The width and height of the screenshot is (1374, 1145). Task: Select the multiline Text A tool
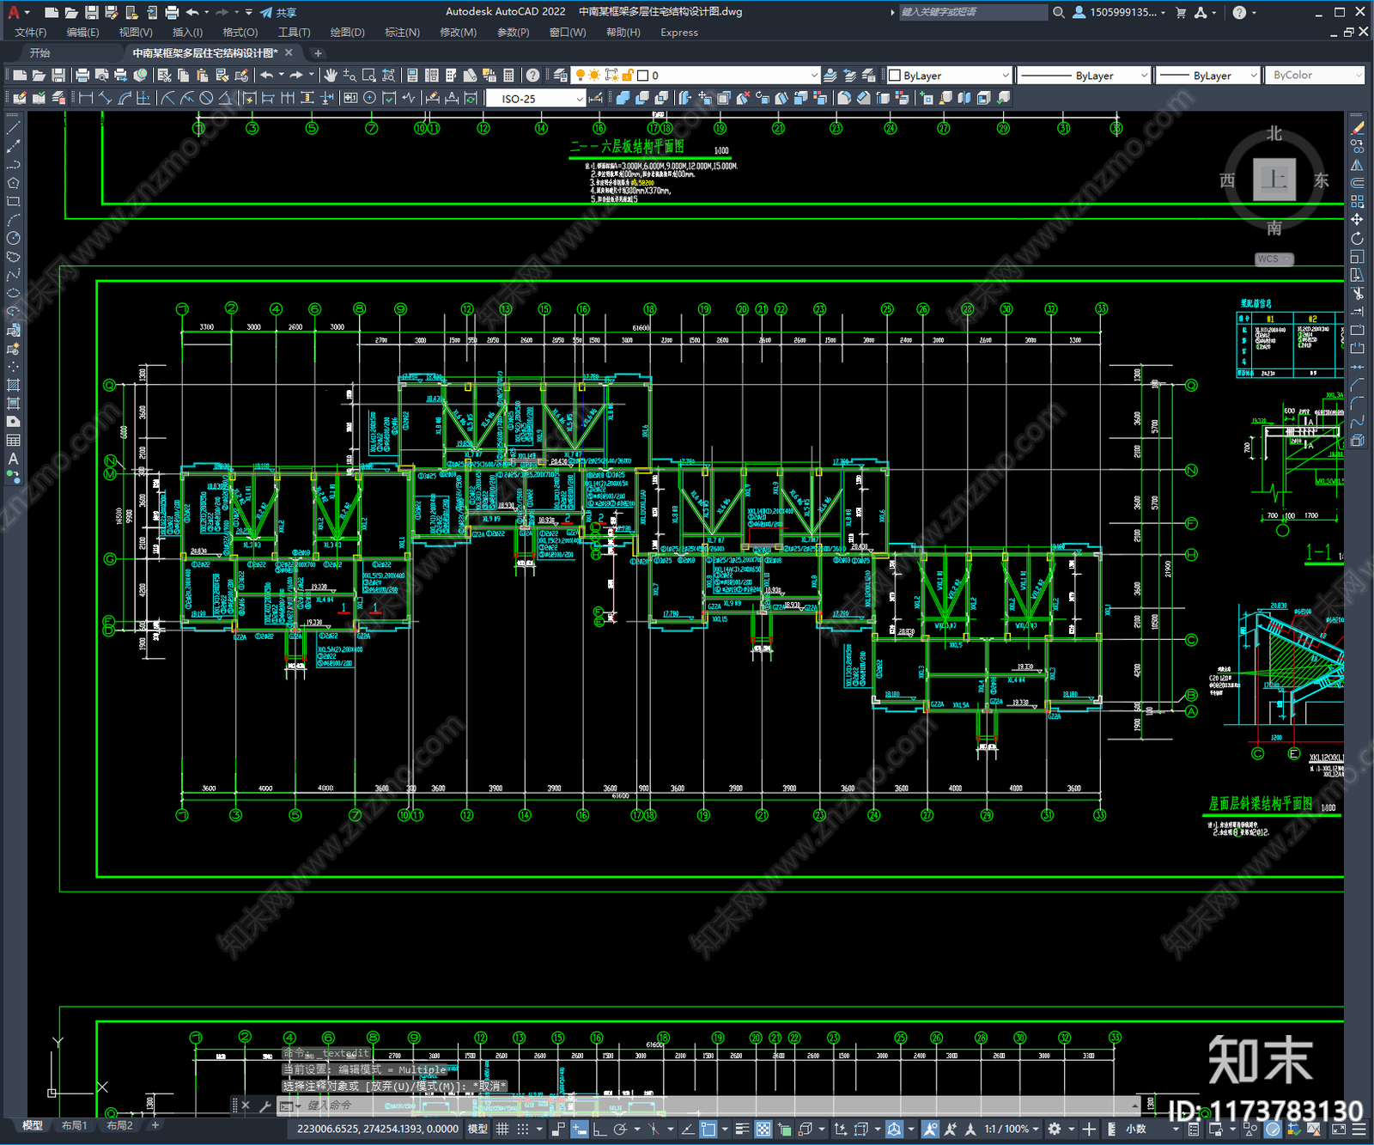coord(13,459)
